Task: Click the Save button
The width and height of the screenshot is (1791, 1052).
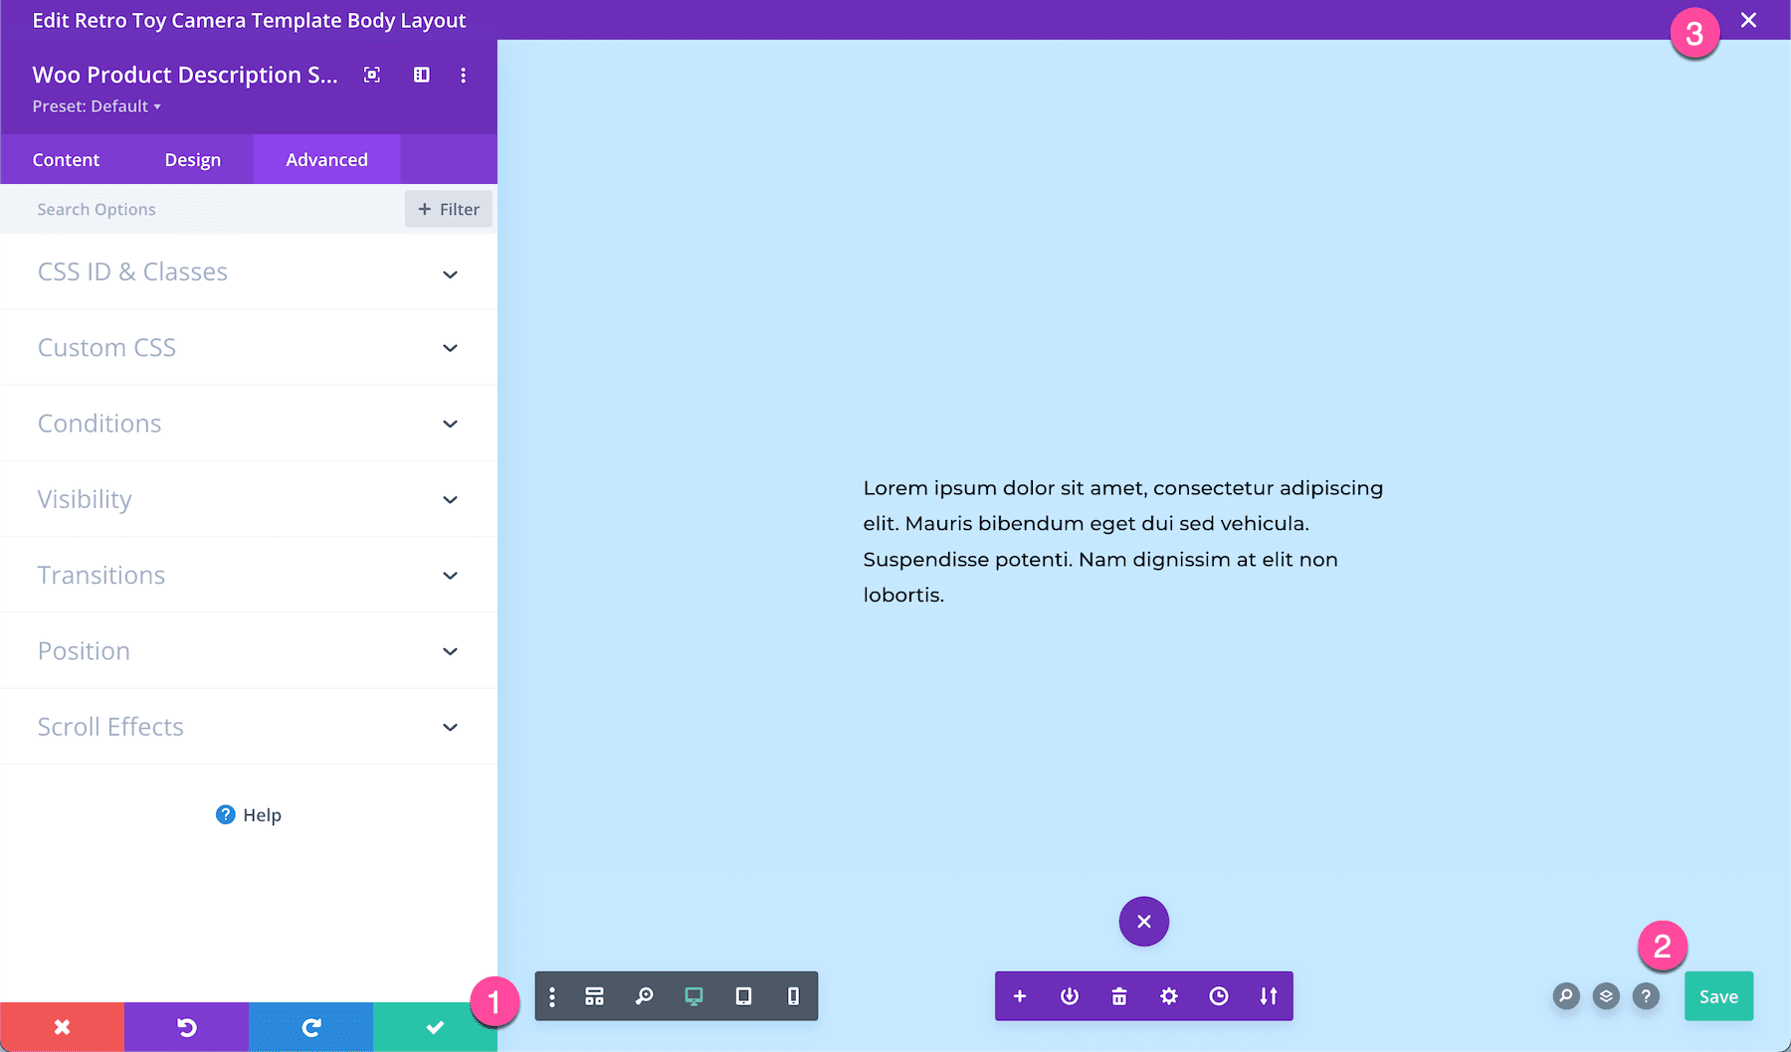Action: [1718, 995]
